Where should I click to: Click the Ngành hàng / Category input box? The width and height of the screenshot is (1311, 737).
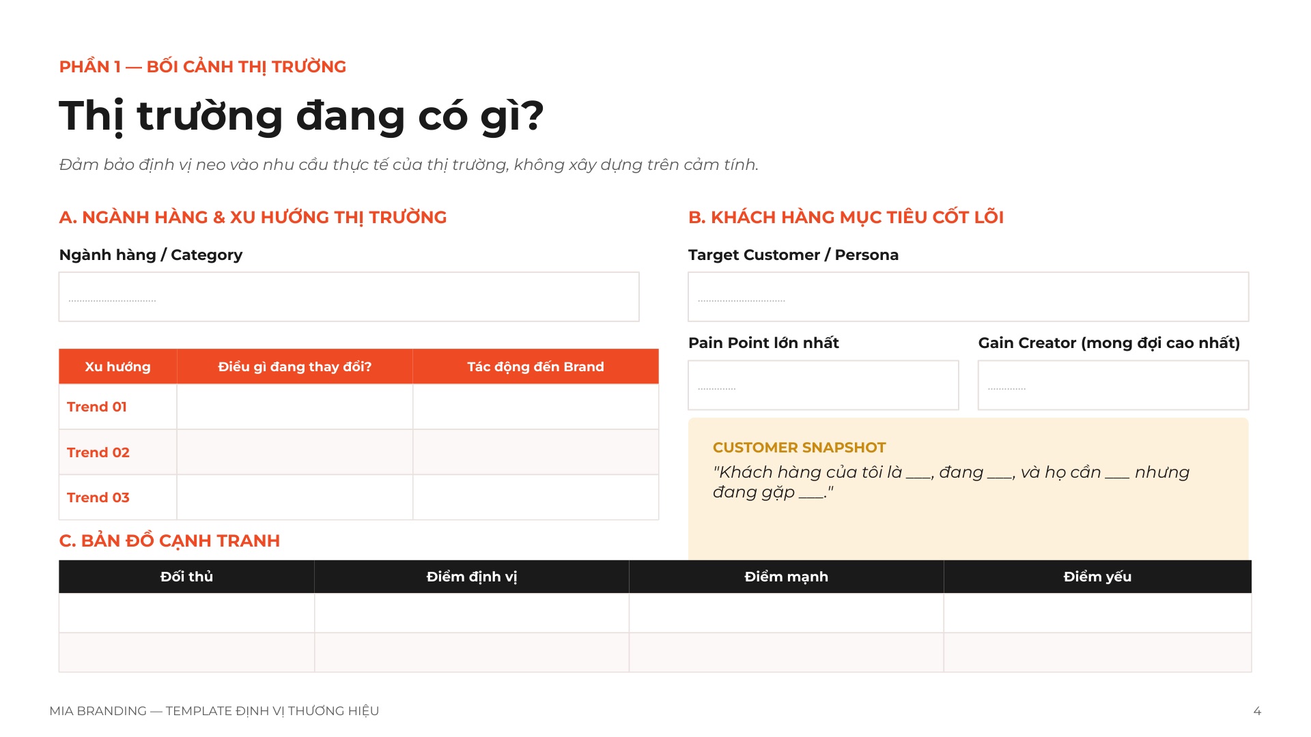click(349, 297)
